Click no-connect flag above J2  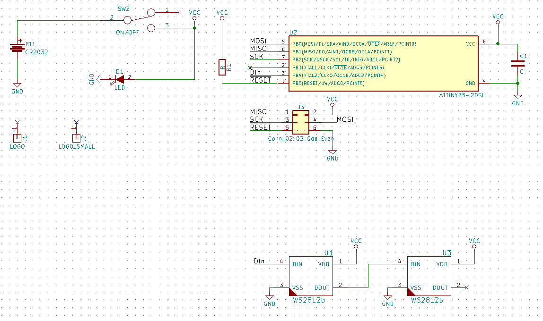(77, 122)
